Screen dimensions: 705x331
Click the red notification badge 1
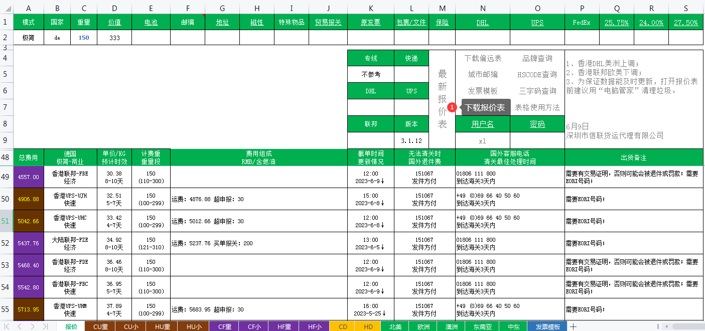click(452, 107)
